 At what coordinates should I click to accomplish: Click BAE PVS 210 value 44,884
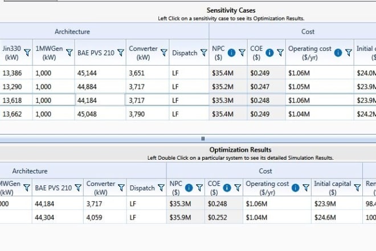(87, 87)
